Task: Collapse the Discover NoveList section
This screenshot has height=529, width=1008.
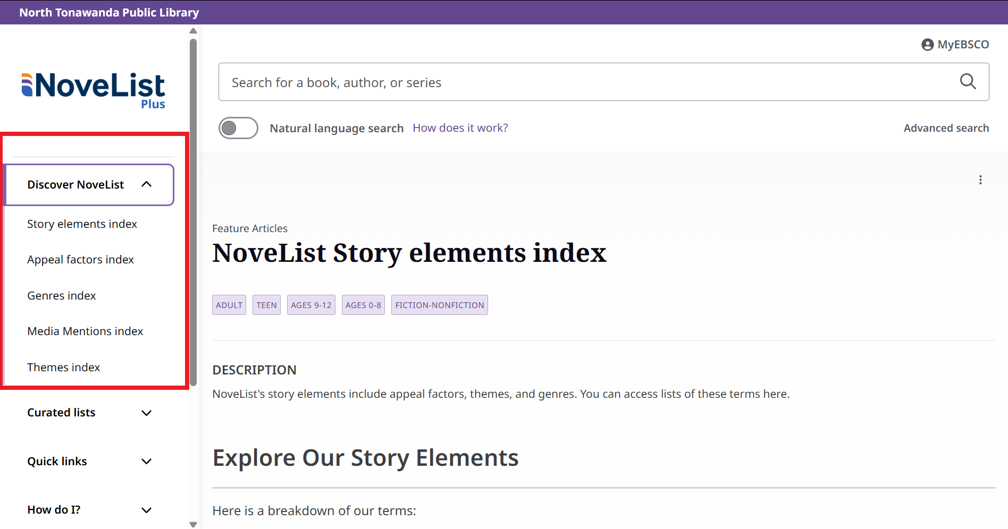Action: point(89,184)
